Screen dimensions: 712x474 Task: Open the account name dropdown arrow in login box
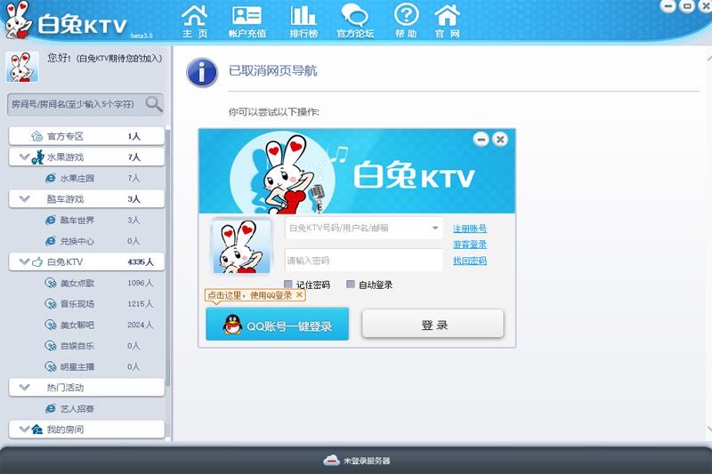click(x=435, y=229)
